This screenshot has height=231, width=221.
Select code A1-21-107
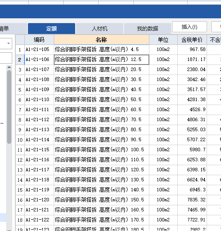click(38, 69)
